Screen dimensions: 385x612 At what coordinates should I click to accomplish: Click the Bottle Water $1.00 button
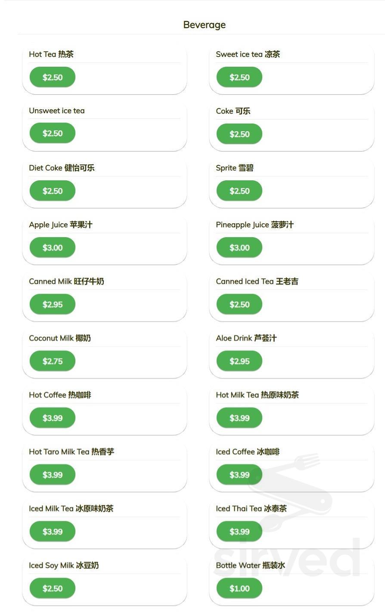click(x=239, y=589)
